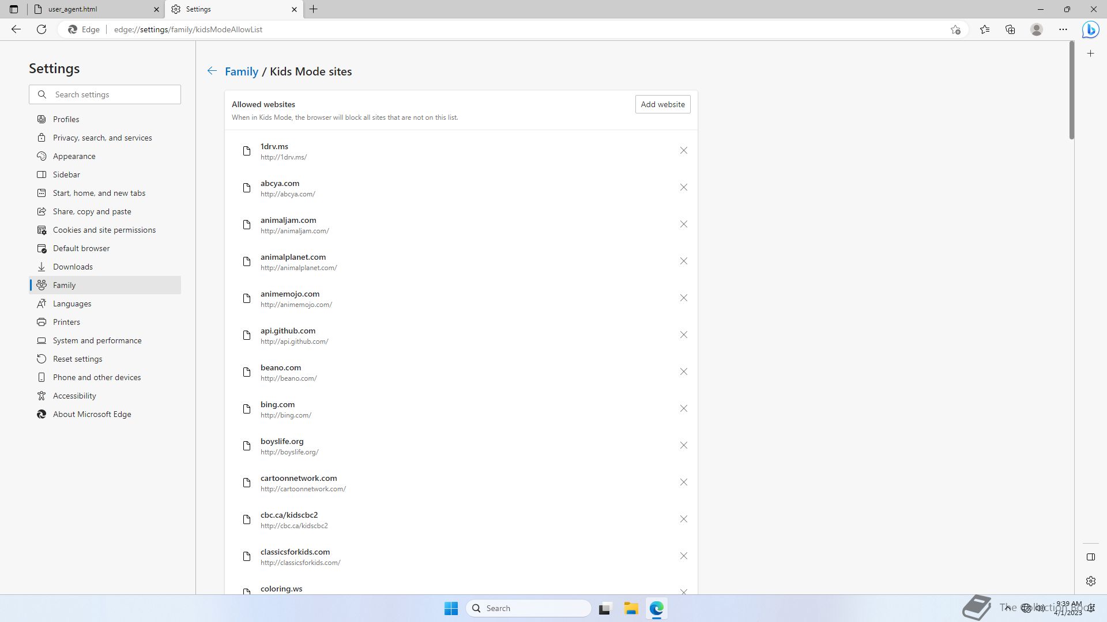This screenshot has width=1107, height=622.
Task: Click Microsoft Edge taskbar icon
Action: [x=657, y=608]
